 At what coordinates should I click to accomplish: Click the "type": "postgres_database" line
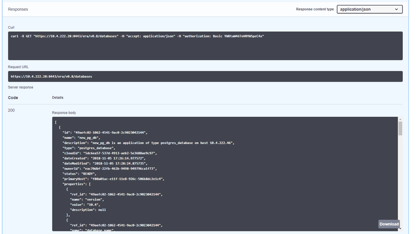coord(89,148)
